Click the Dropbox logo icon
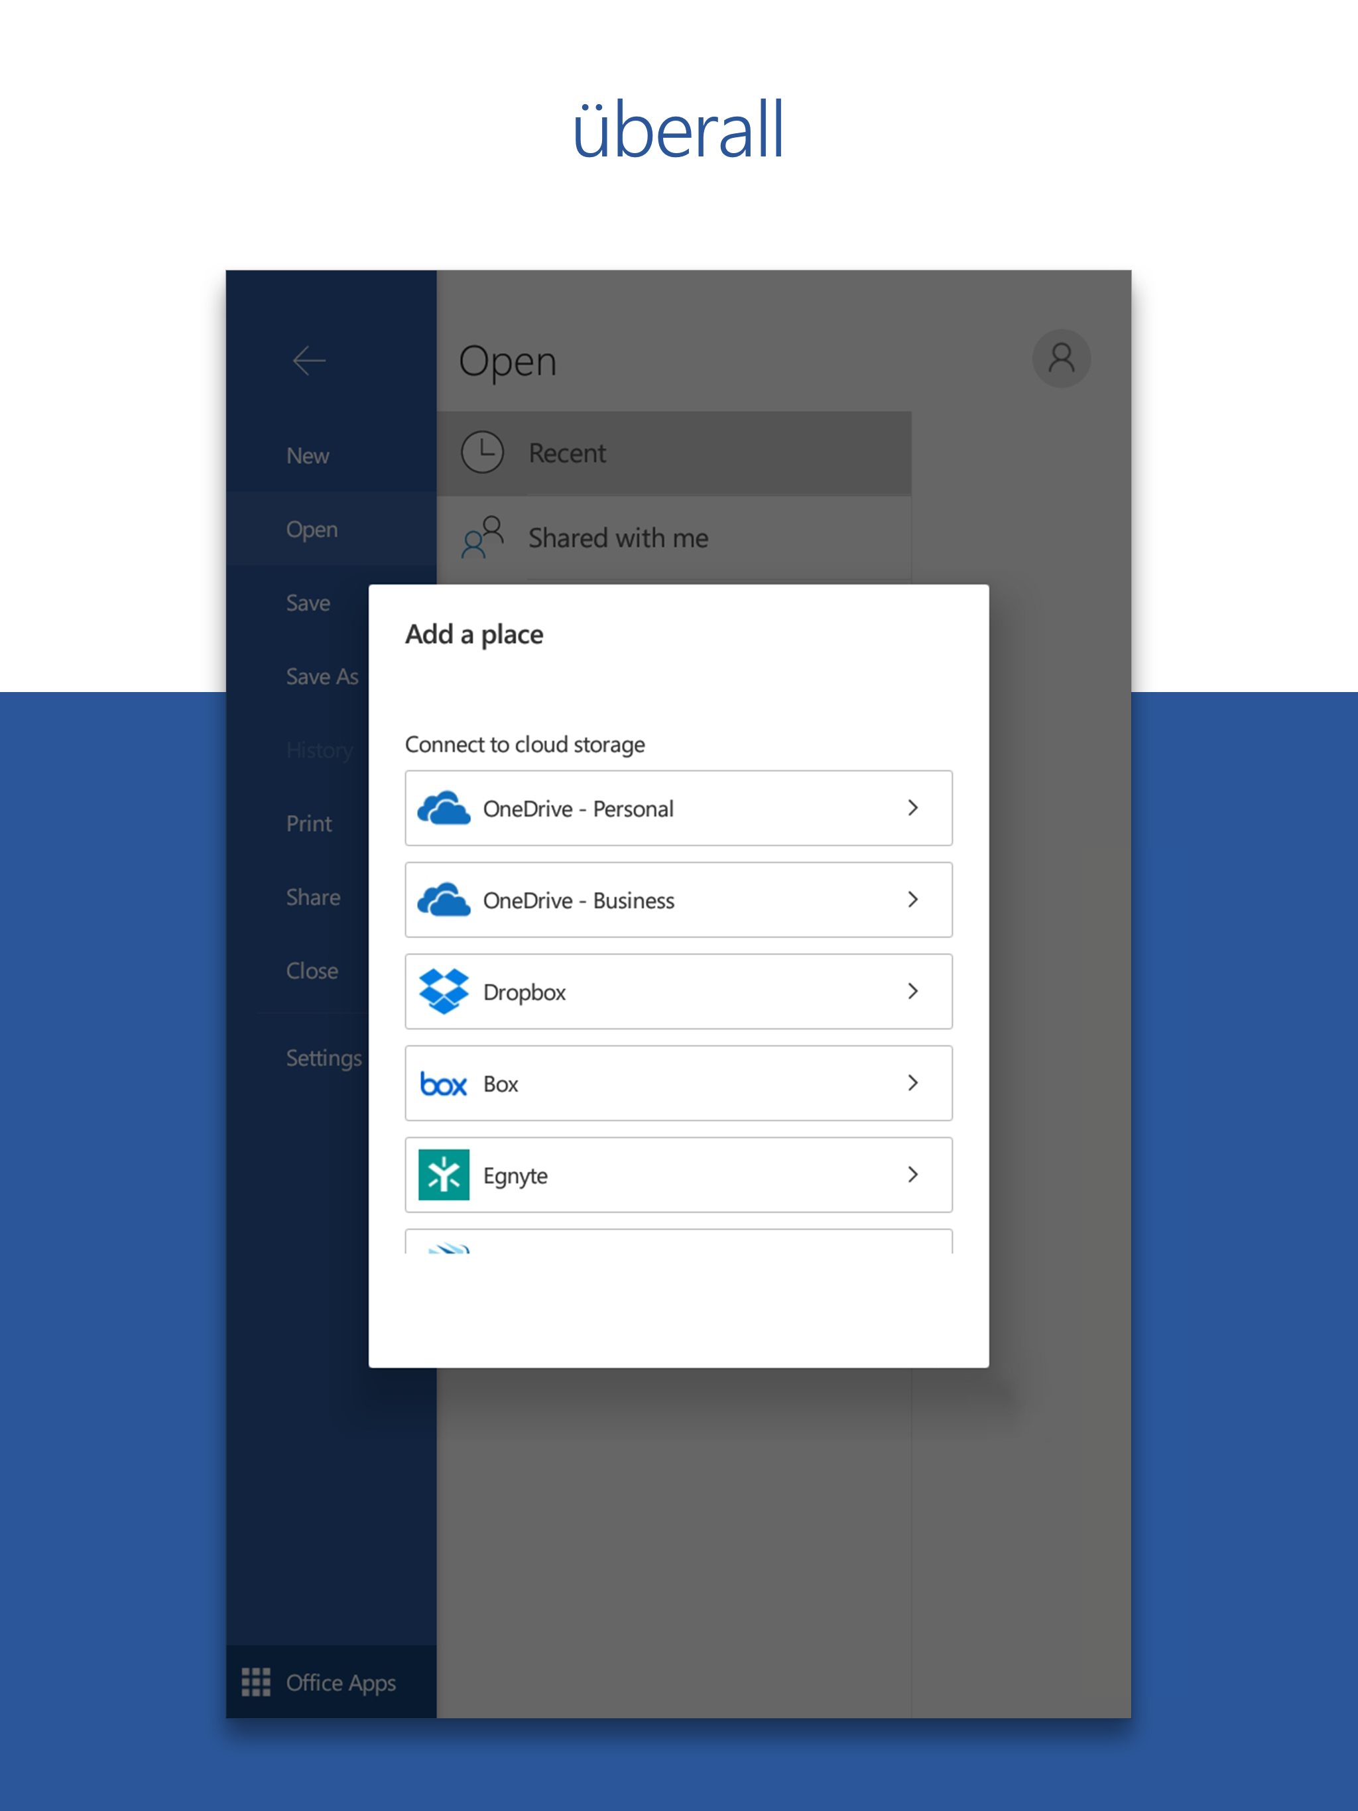1358x1811 pixels. pyautogui.click(x=443, y=992)
